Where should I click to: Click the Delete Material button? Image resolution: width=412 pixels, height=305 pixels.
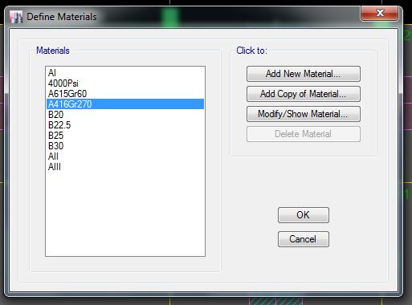(x=304, y=134)
